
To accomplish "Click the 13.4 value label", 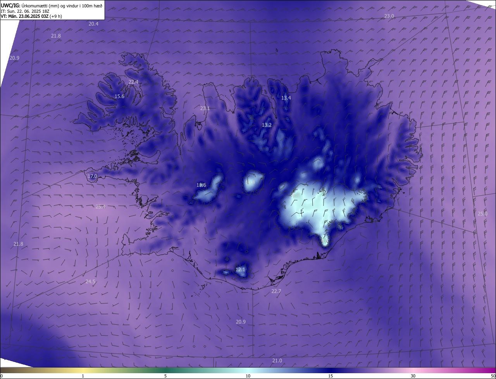I will [x=286, y=98].
